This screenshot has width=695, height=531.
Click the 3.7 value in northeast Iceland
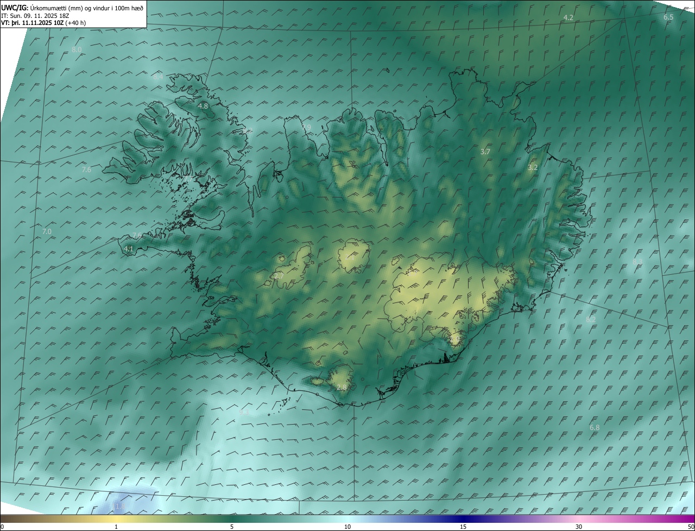click(x=485, y=152)
